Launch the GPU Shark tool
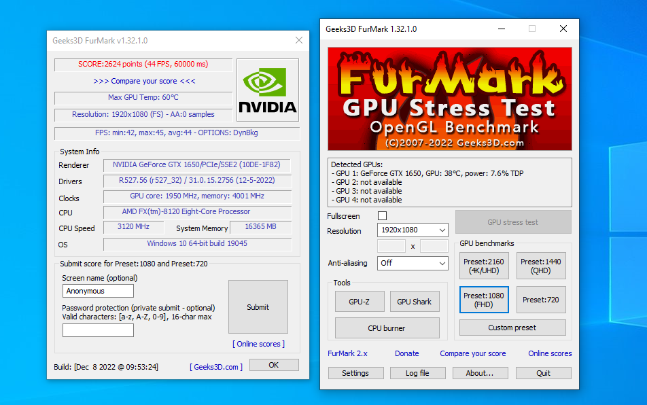The width and height of the screenshot is (647, 405). click(415, 302)
